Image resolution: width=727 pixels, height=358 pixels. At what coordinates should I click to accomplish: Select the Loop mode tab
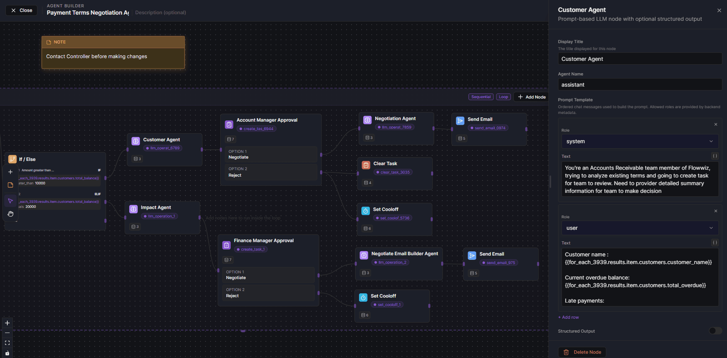tap(503, 97)
